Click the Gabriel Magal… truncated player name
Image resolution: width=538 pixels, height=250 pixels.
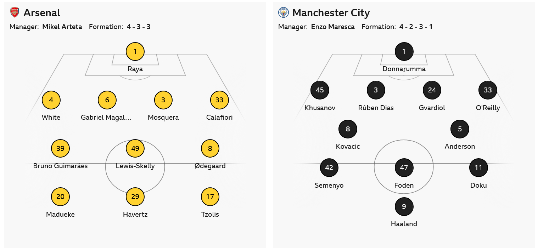106,118
